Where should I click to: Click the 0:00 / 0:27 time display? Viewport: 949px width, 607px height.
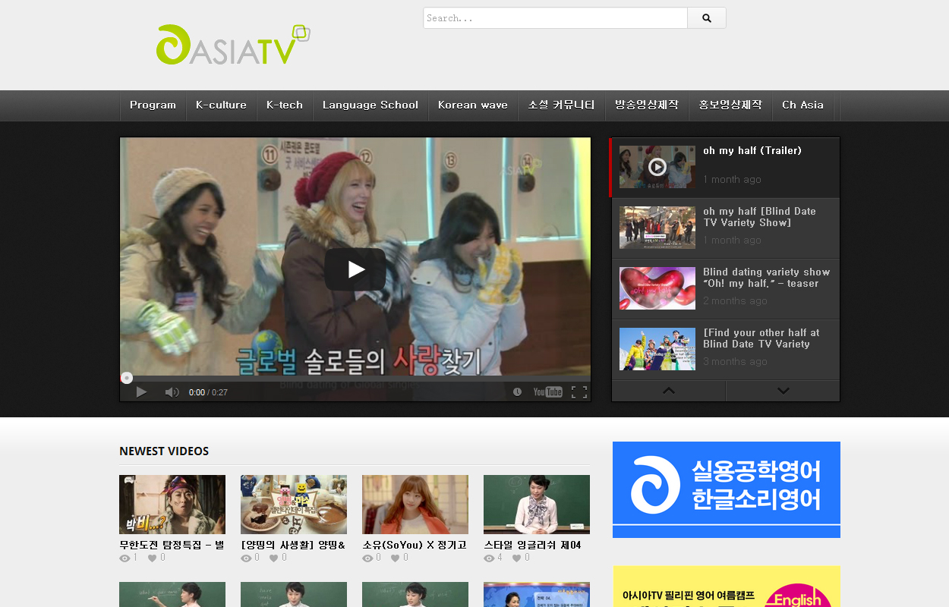[208, 393]
